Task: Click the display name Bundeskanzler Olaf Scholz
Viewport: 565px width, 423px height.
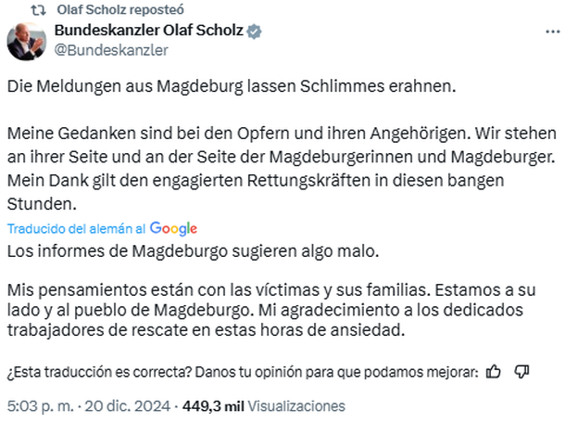Action: pos(148,32)
